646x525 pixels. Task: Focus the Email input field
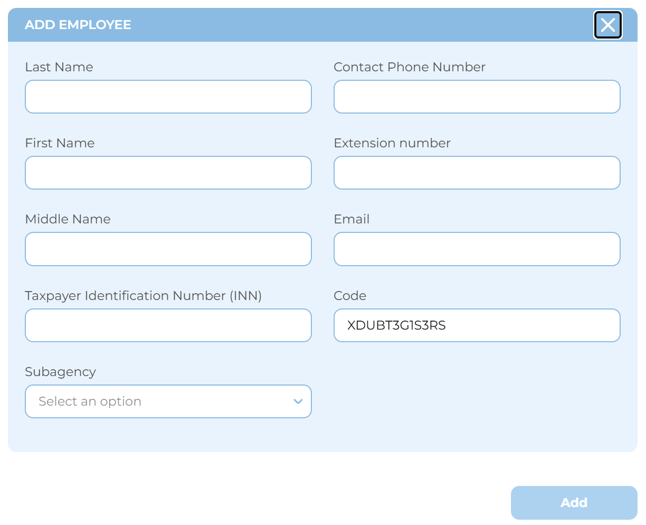tap(477, 249)
